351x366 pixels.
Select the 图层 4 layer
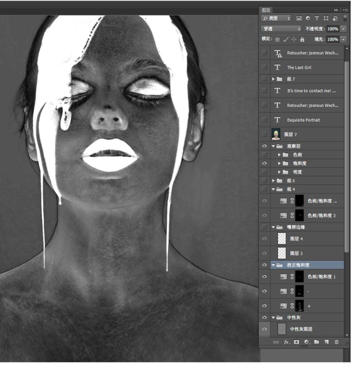tap(307, 239)
